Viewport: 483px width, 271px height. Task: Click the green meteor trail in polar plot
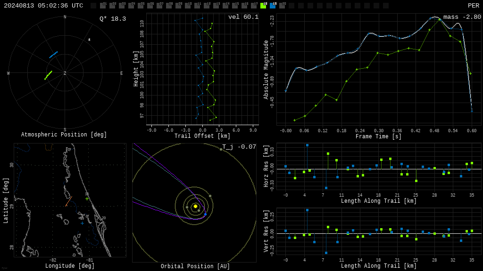[x=49, y=75]
